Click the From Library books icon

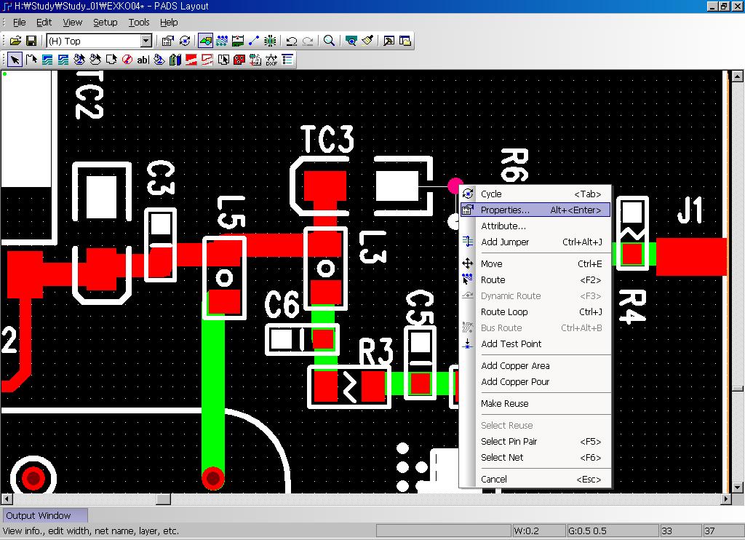click(175, 60)
